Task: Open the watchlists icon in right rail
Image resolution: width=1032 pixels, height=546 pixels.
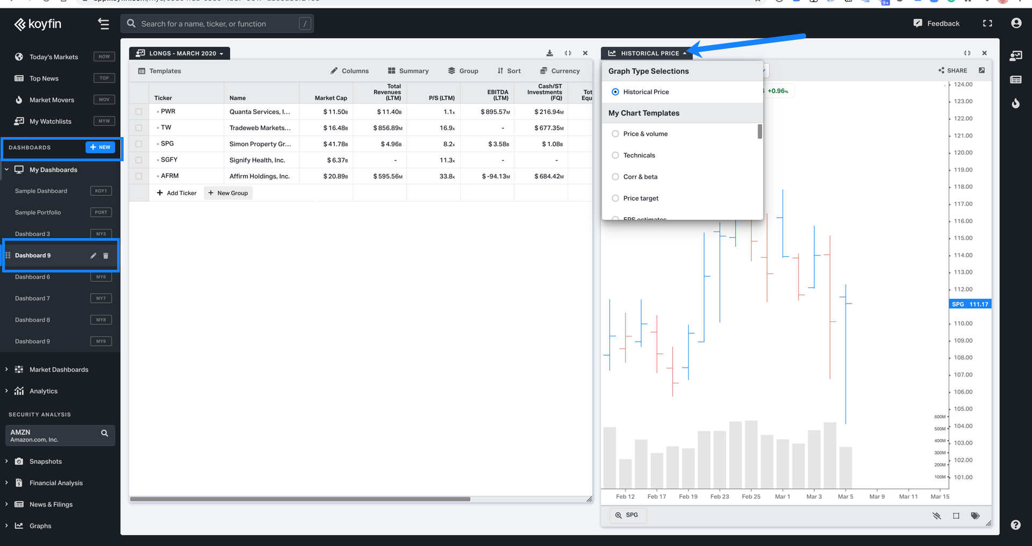Action: (x=1016, y=56)
